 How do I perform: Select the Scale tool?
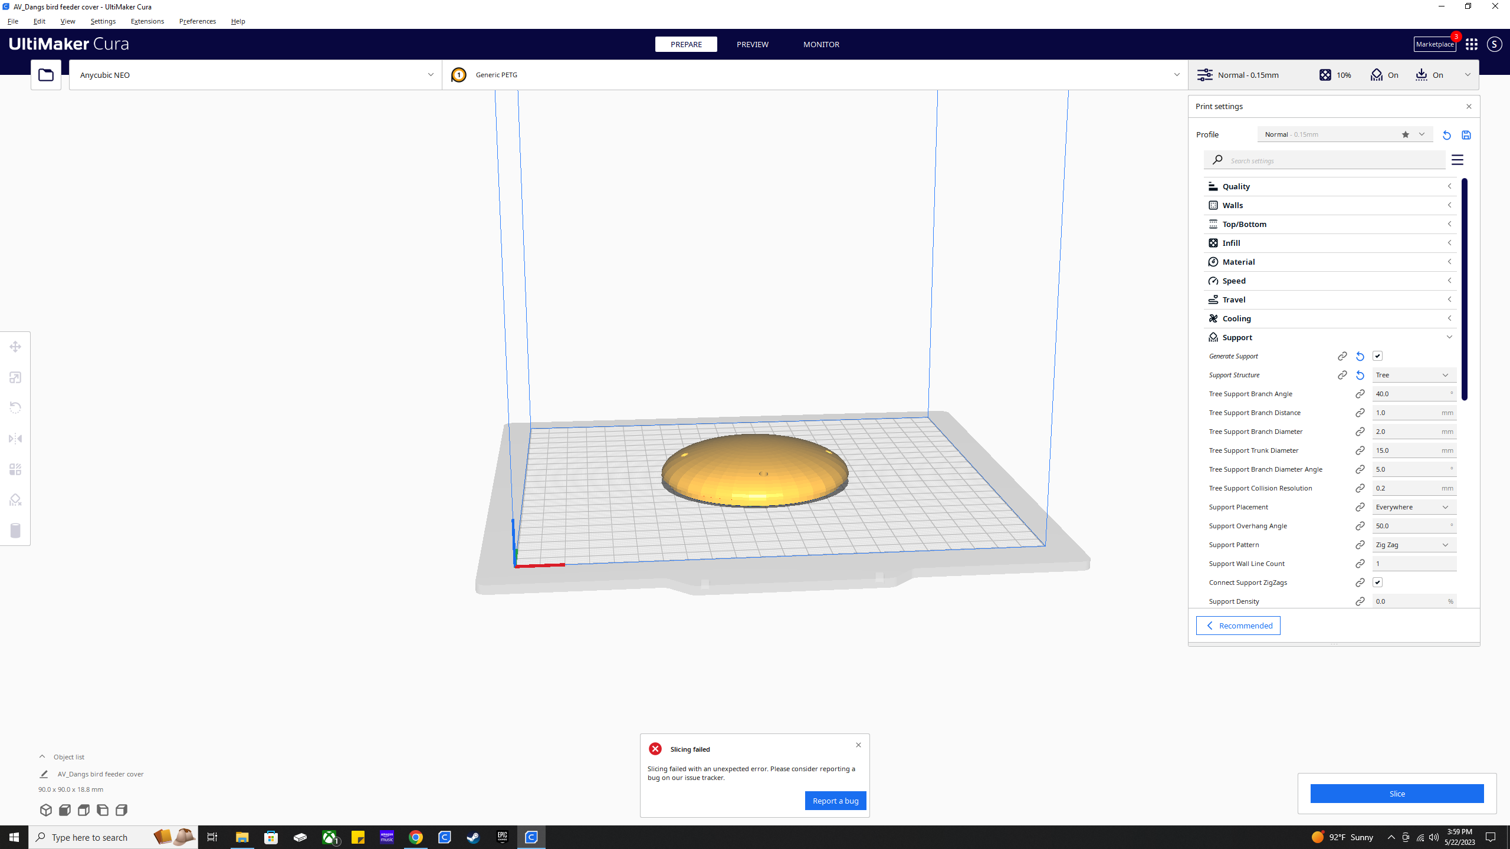(15, 377)
